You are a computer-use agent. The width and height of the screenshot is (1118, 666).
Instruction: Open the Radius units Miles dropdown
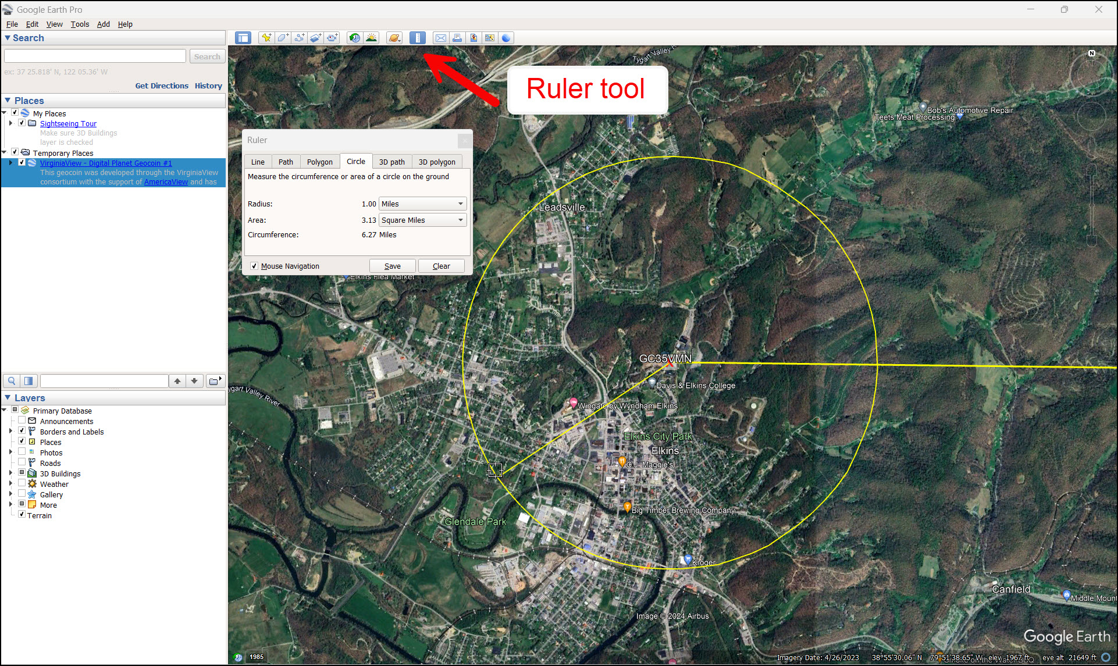point(423,204)
